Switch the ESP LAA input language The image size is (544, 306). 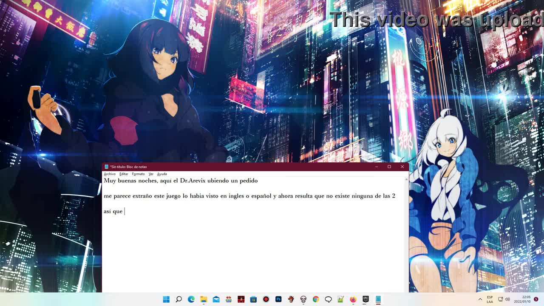(x=490, y=299)
